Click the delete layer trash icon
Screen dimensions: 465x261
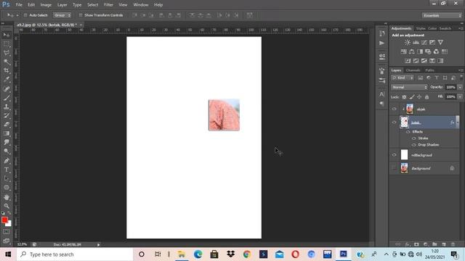pyautogui.click(x=453, y=244)
